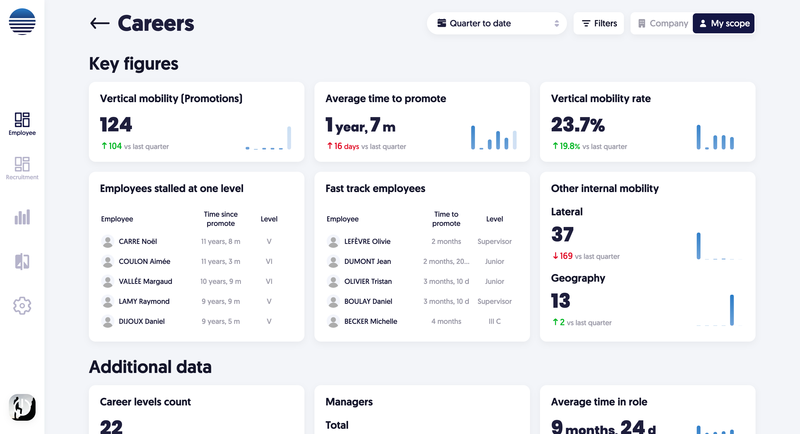Click the date selector up-down arrows

[x=556, y=23]
